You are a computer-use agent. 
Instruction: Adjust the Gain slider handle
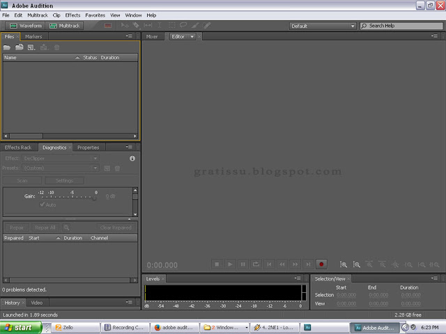click(95, 198)
